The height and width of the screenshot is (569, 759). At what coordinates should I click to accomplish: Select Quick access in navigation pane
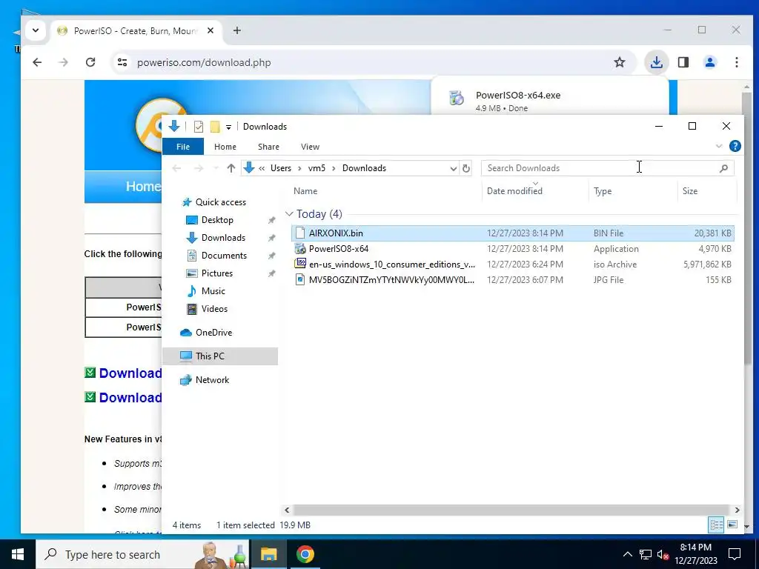(220, 202)
